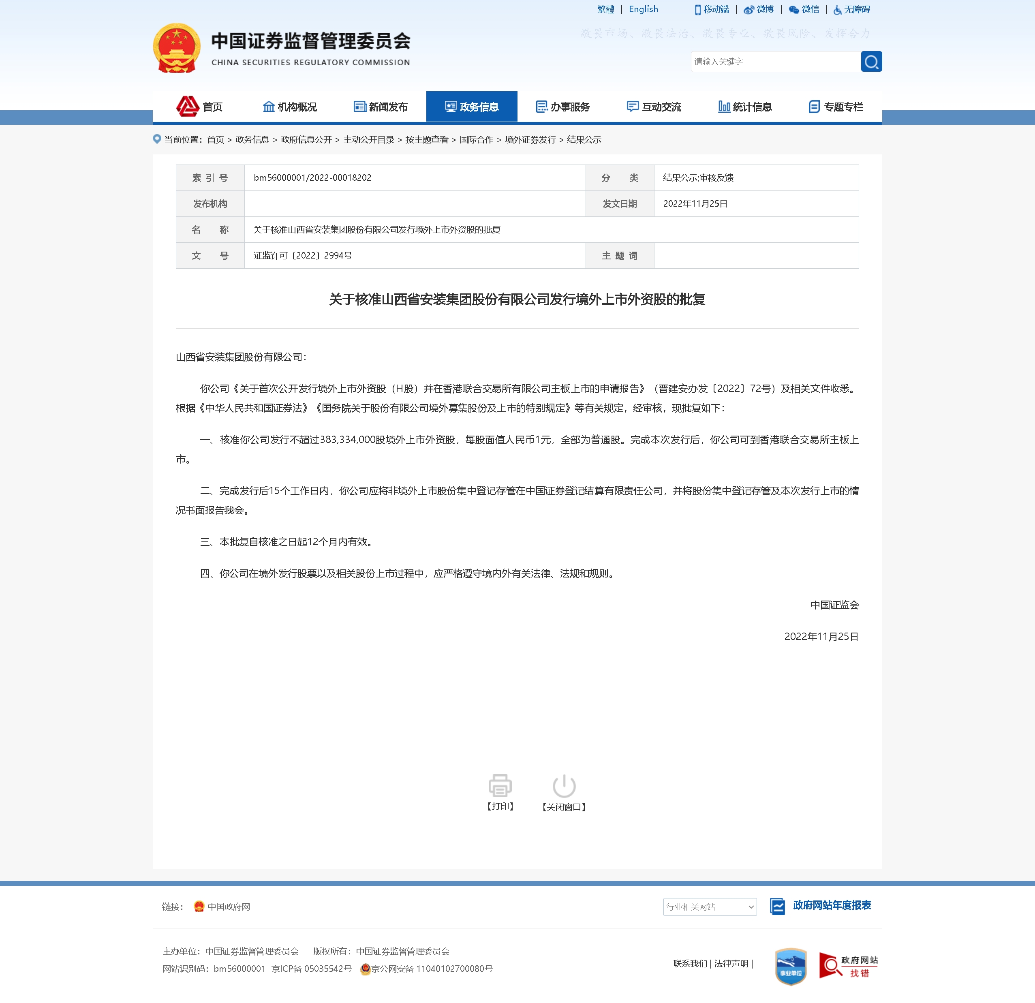Click the blue public institution shield emblem
The height and width of the screenshot is (1003, 1035).
point(791,966)
